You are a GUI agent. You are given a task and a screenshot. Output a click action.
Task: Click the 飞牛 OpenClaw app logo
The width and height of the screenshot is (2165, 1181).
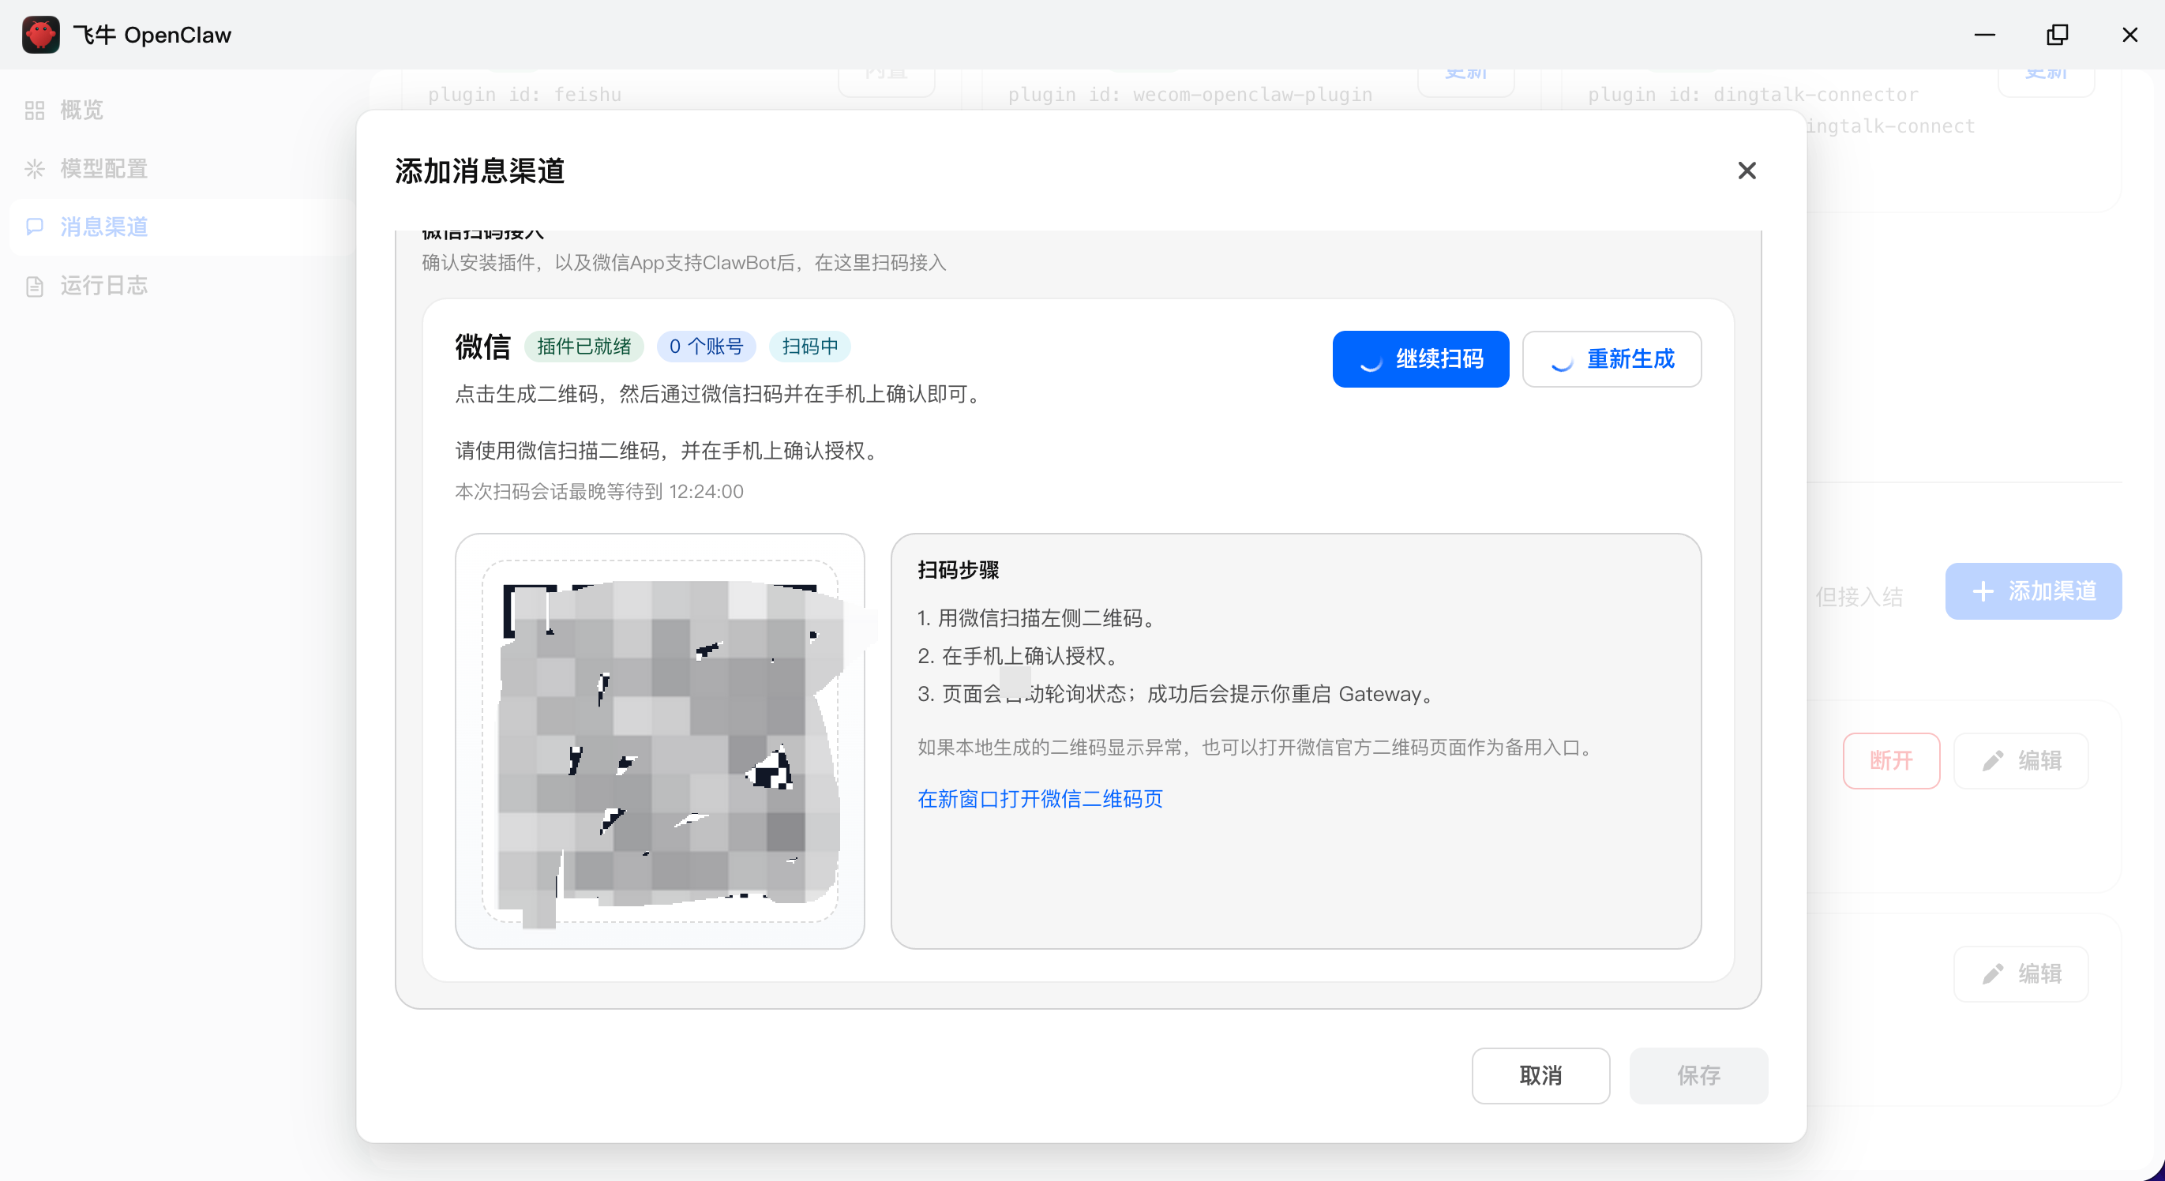pos(40,35)
